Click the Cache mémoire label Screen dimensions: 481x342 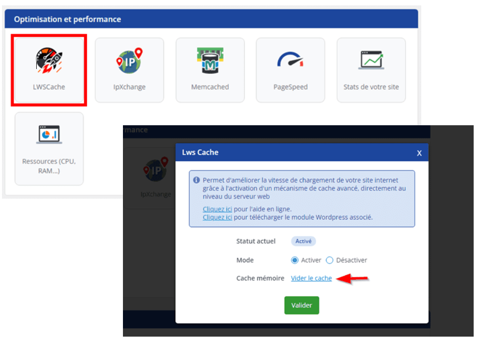coord(260,278)
